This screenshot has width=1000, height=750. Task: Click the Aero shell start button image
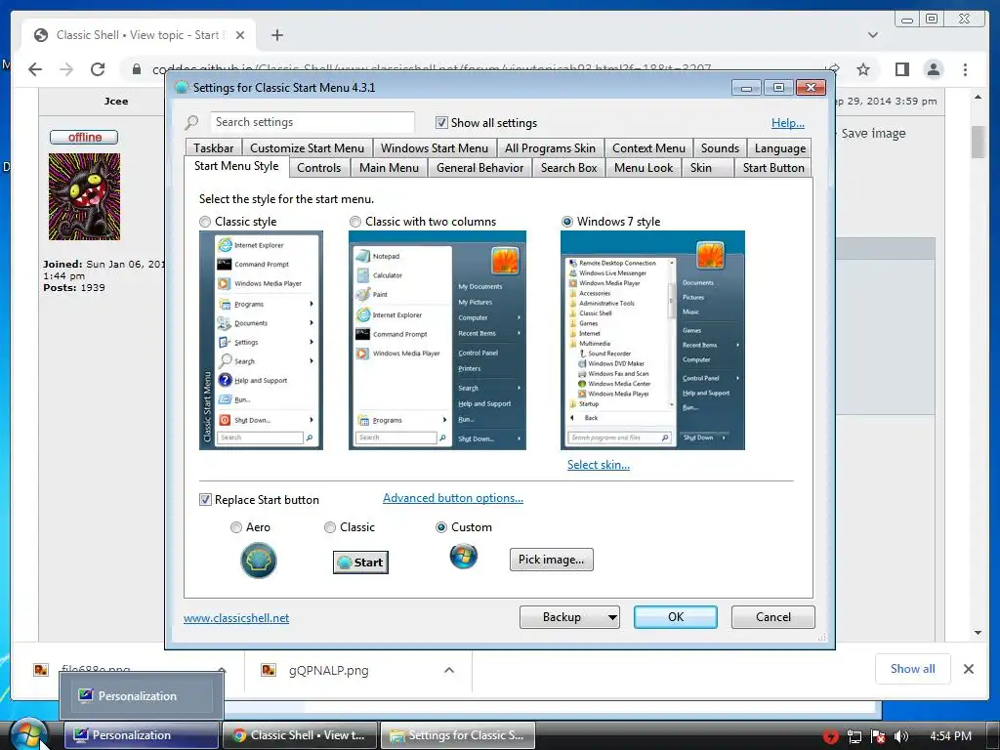258,561
